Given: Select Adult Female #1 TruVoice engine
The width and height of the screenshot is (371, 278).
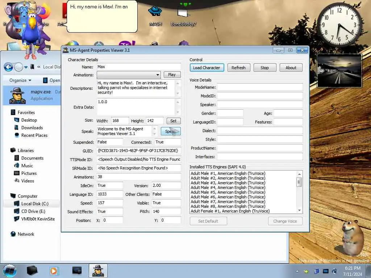Looking at the screenshot, I should (230, 211).
